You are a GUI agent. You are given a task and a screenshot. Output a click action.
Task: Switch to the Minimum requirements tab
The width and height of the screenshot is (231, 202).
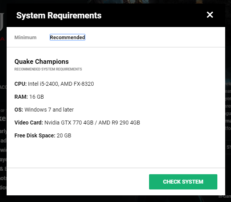coord(25,37)
